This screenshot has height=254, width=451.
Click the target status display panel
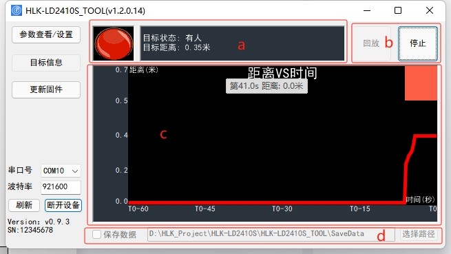pyautogui.click(x=242, y=43)
